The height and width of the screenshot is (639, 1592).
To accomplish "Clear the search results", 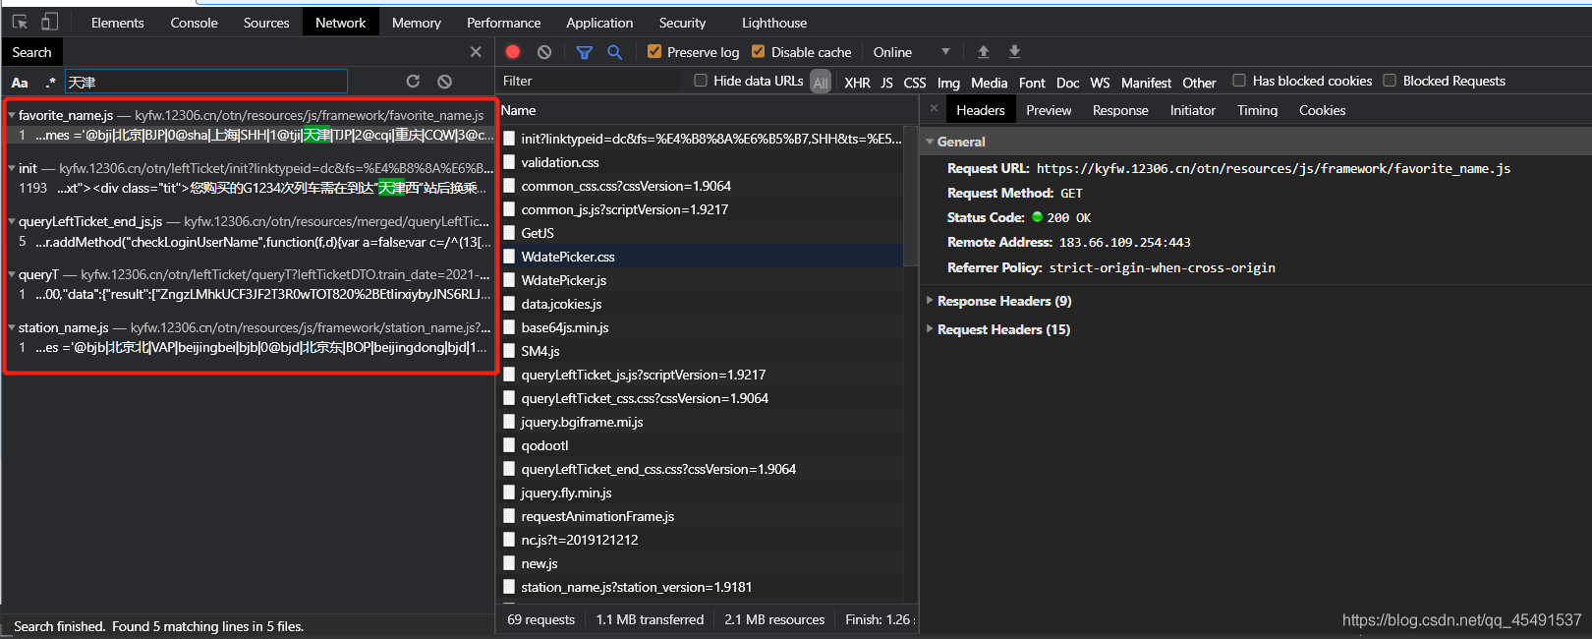I will point(444,82).
